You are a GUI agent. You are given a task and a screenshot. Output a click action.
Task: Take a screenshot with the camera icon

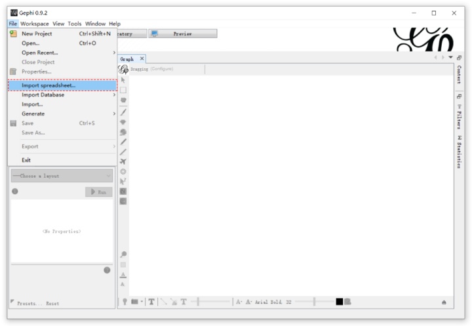pyautogui.click(x=134, y=302)
